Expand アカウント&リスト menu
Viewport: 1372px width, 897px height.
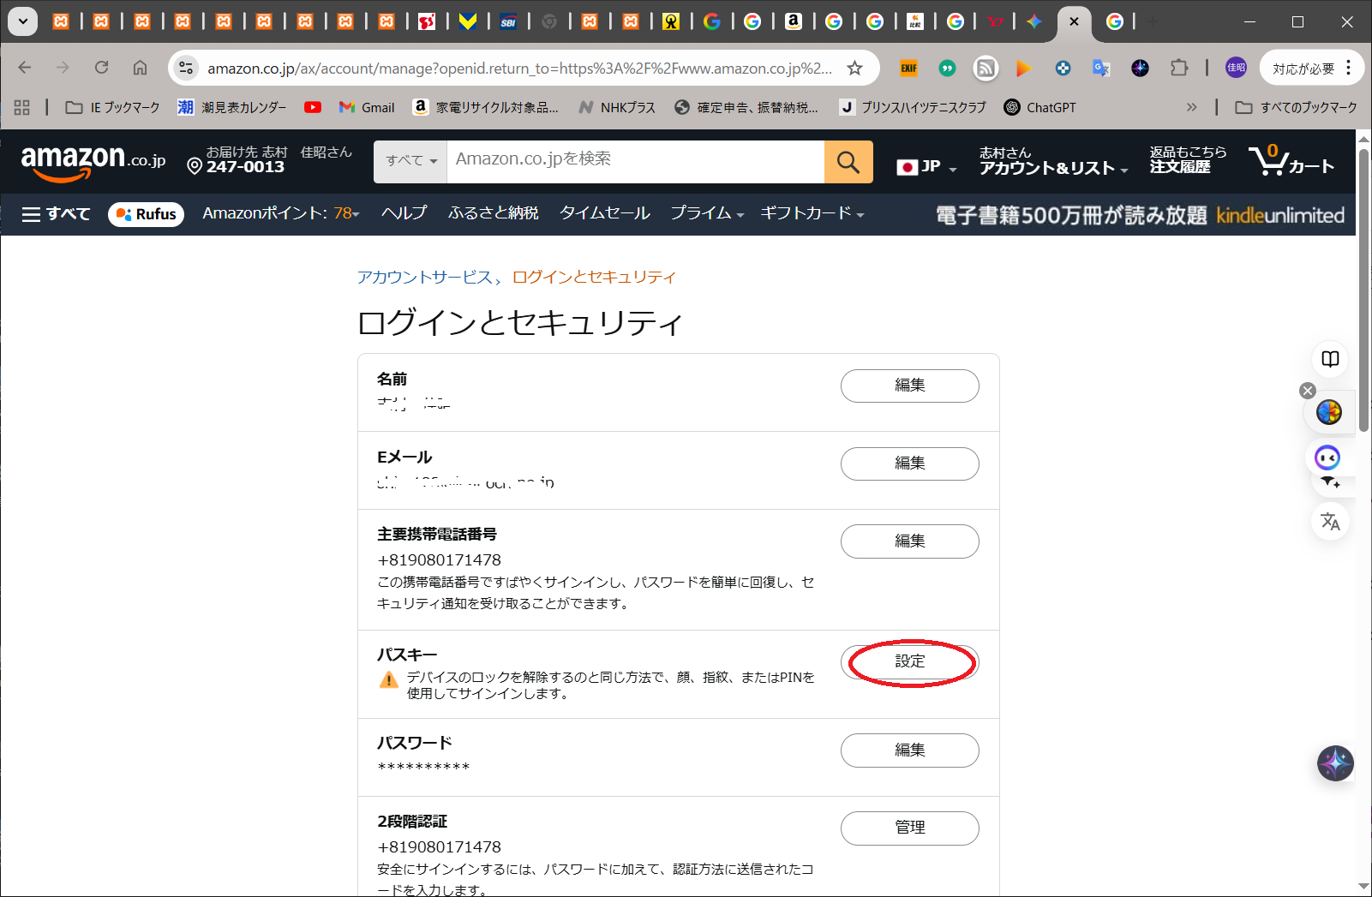(x=1052, y=161)
